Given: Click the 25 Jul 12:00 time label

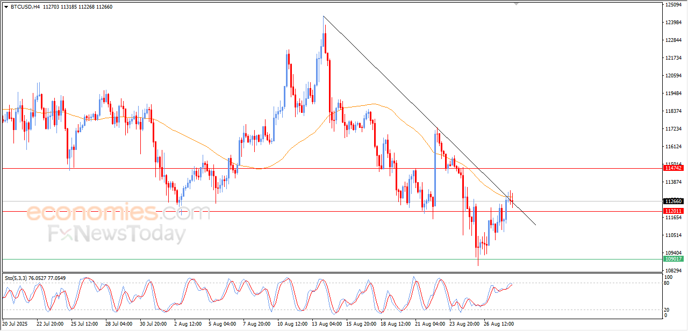Looking at the screenshot, I should click(x=84, y=324).
